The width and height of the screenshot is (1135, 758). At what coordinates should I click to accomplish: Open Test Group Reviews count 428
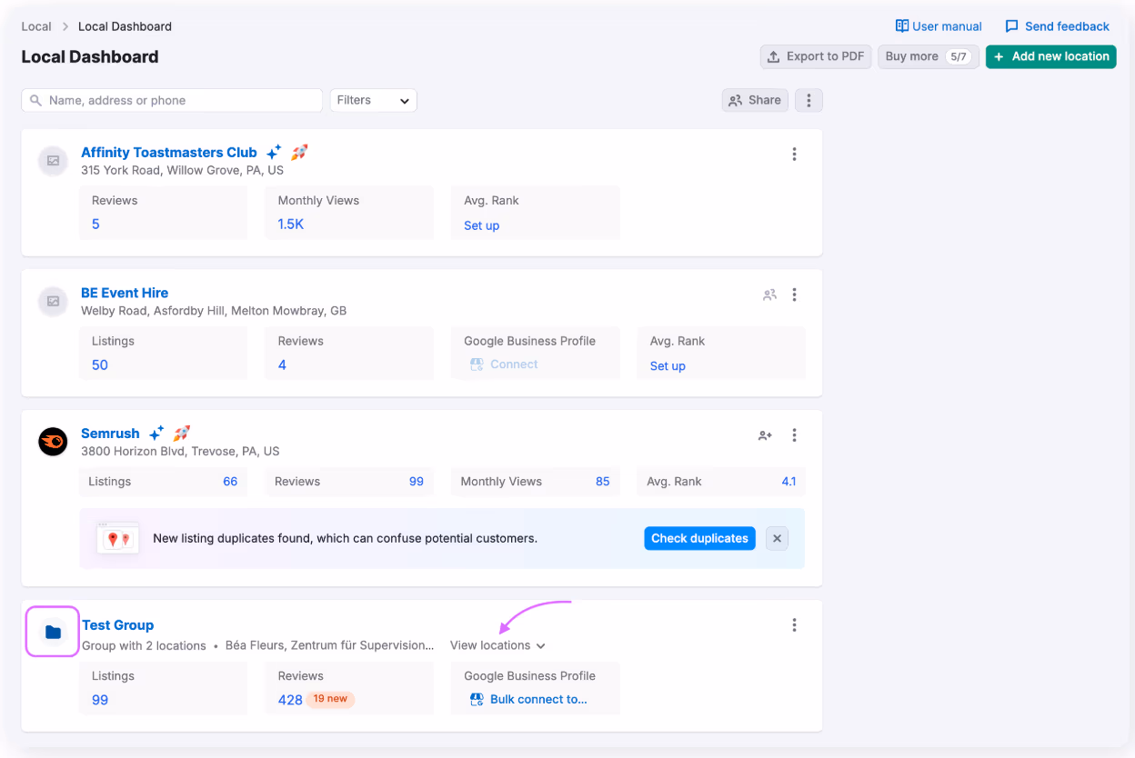tap(290, 700)
